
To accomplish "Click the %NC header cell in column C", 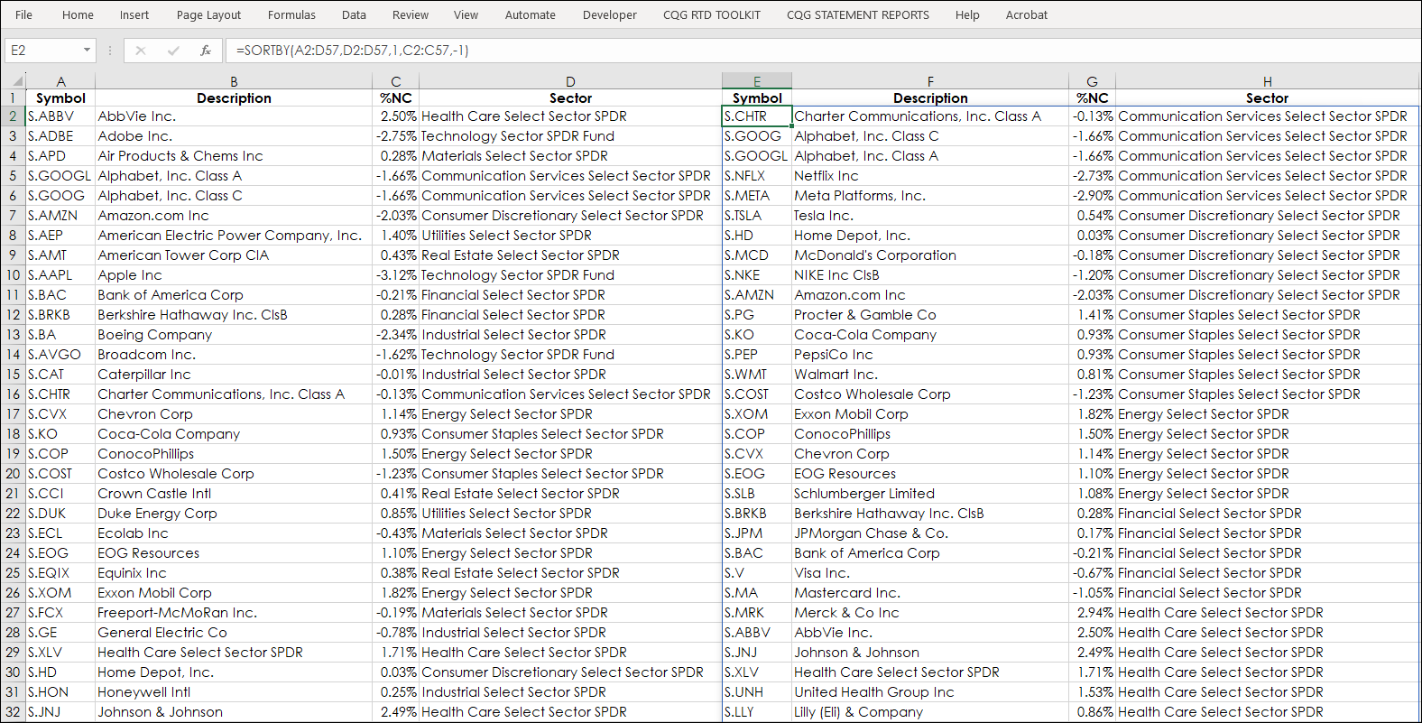I will (x=395, y=97).
